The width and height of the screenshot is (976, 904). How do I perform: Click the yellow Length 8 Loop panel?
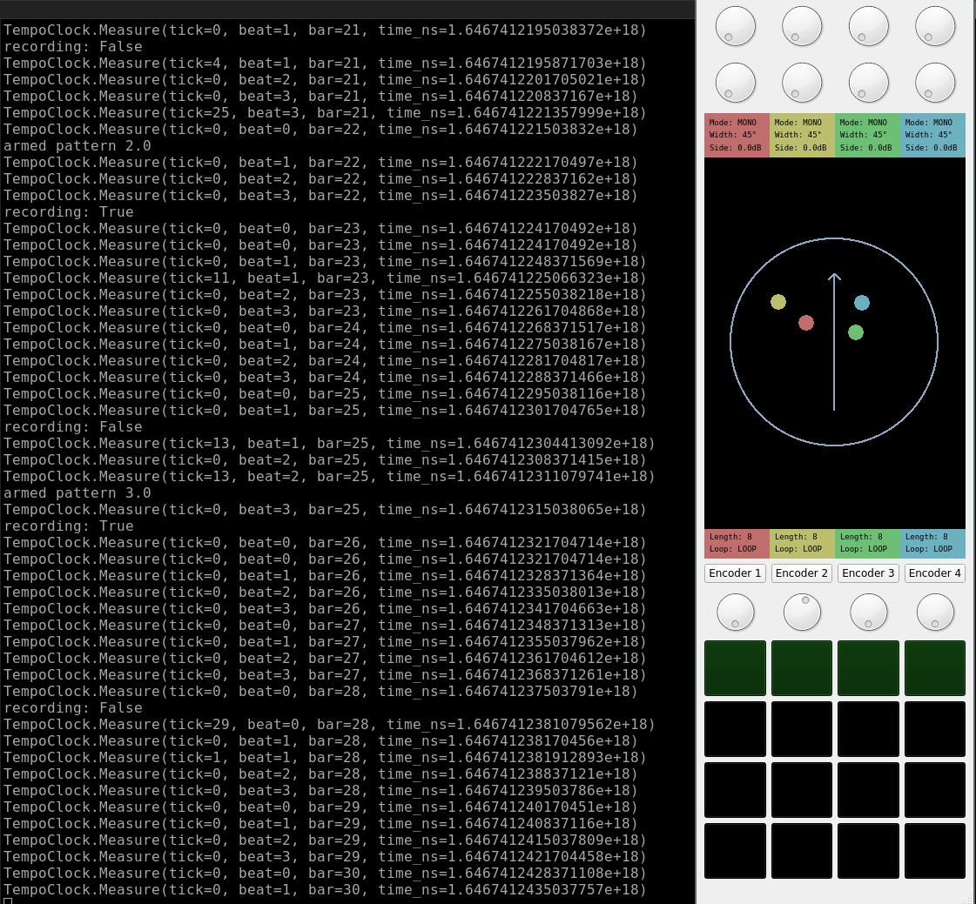[803, 543]
